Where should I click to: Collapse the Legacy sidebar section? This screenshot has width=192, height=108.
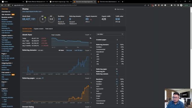(x=4, y=89)
